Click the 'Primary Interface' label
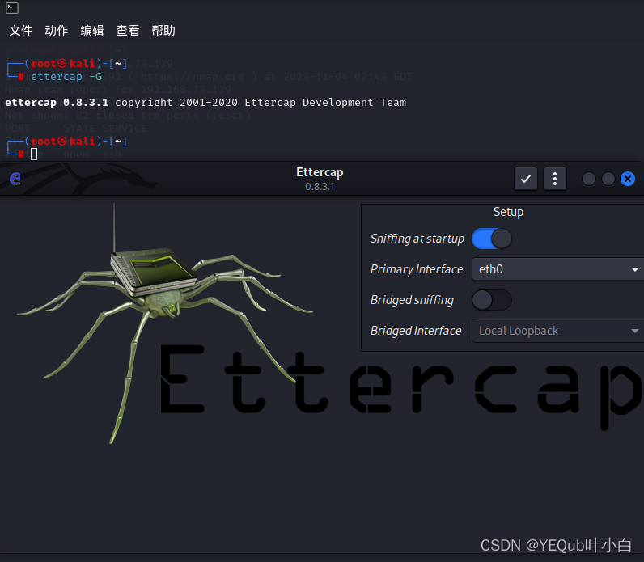 click(x=417, y=269)
